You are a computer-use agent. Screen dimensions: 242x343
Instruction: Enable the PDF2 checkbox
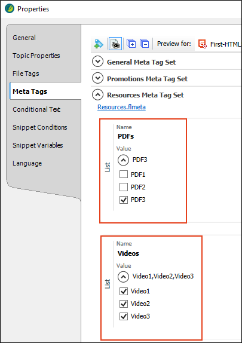coord(124,187)
